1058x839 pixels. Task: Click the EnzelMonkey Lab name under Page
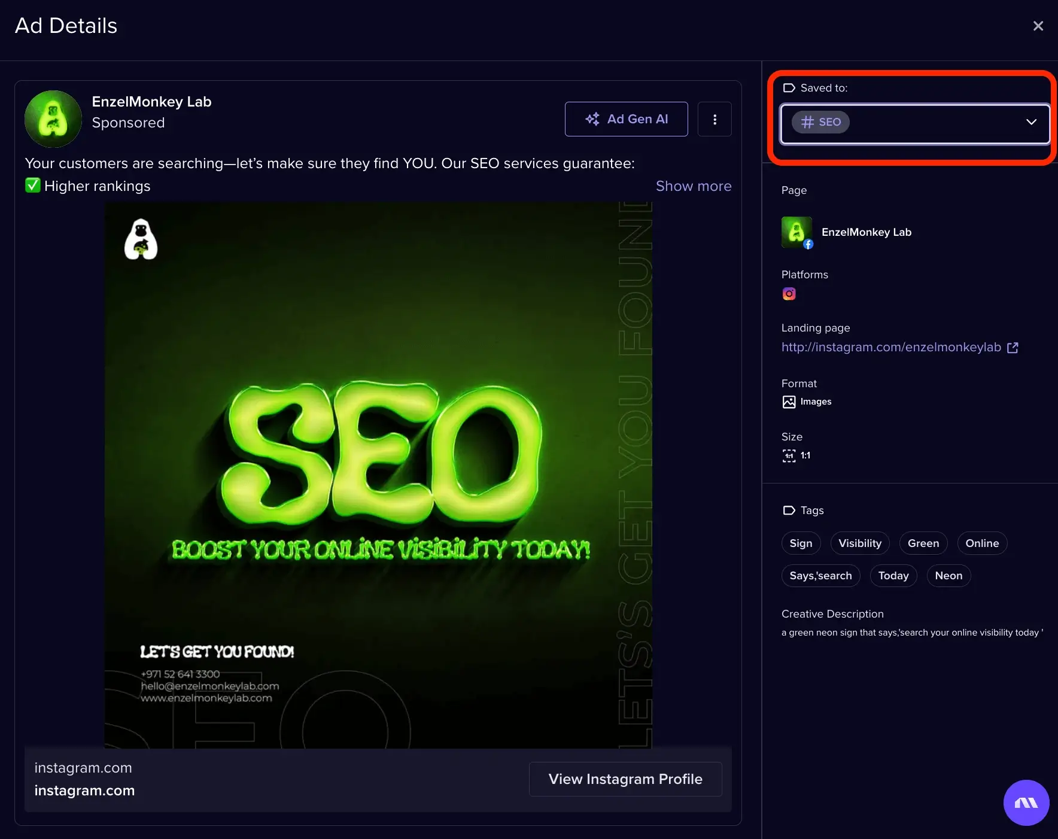click(x=867, y=232)
